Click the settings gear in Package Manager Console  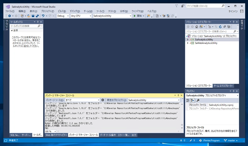[103, 100]
